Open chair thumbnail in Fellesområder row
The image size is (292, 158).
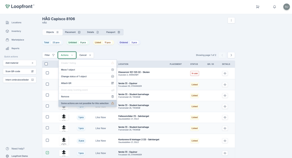click(64, 117)
